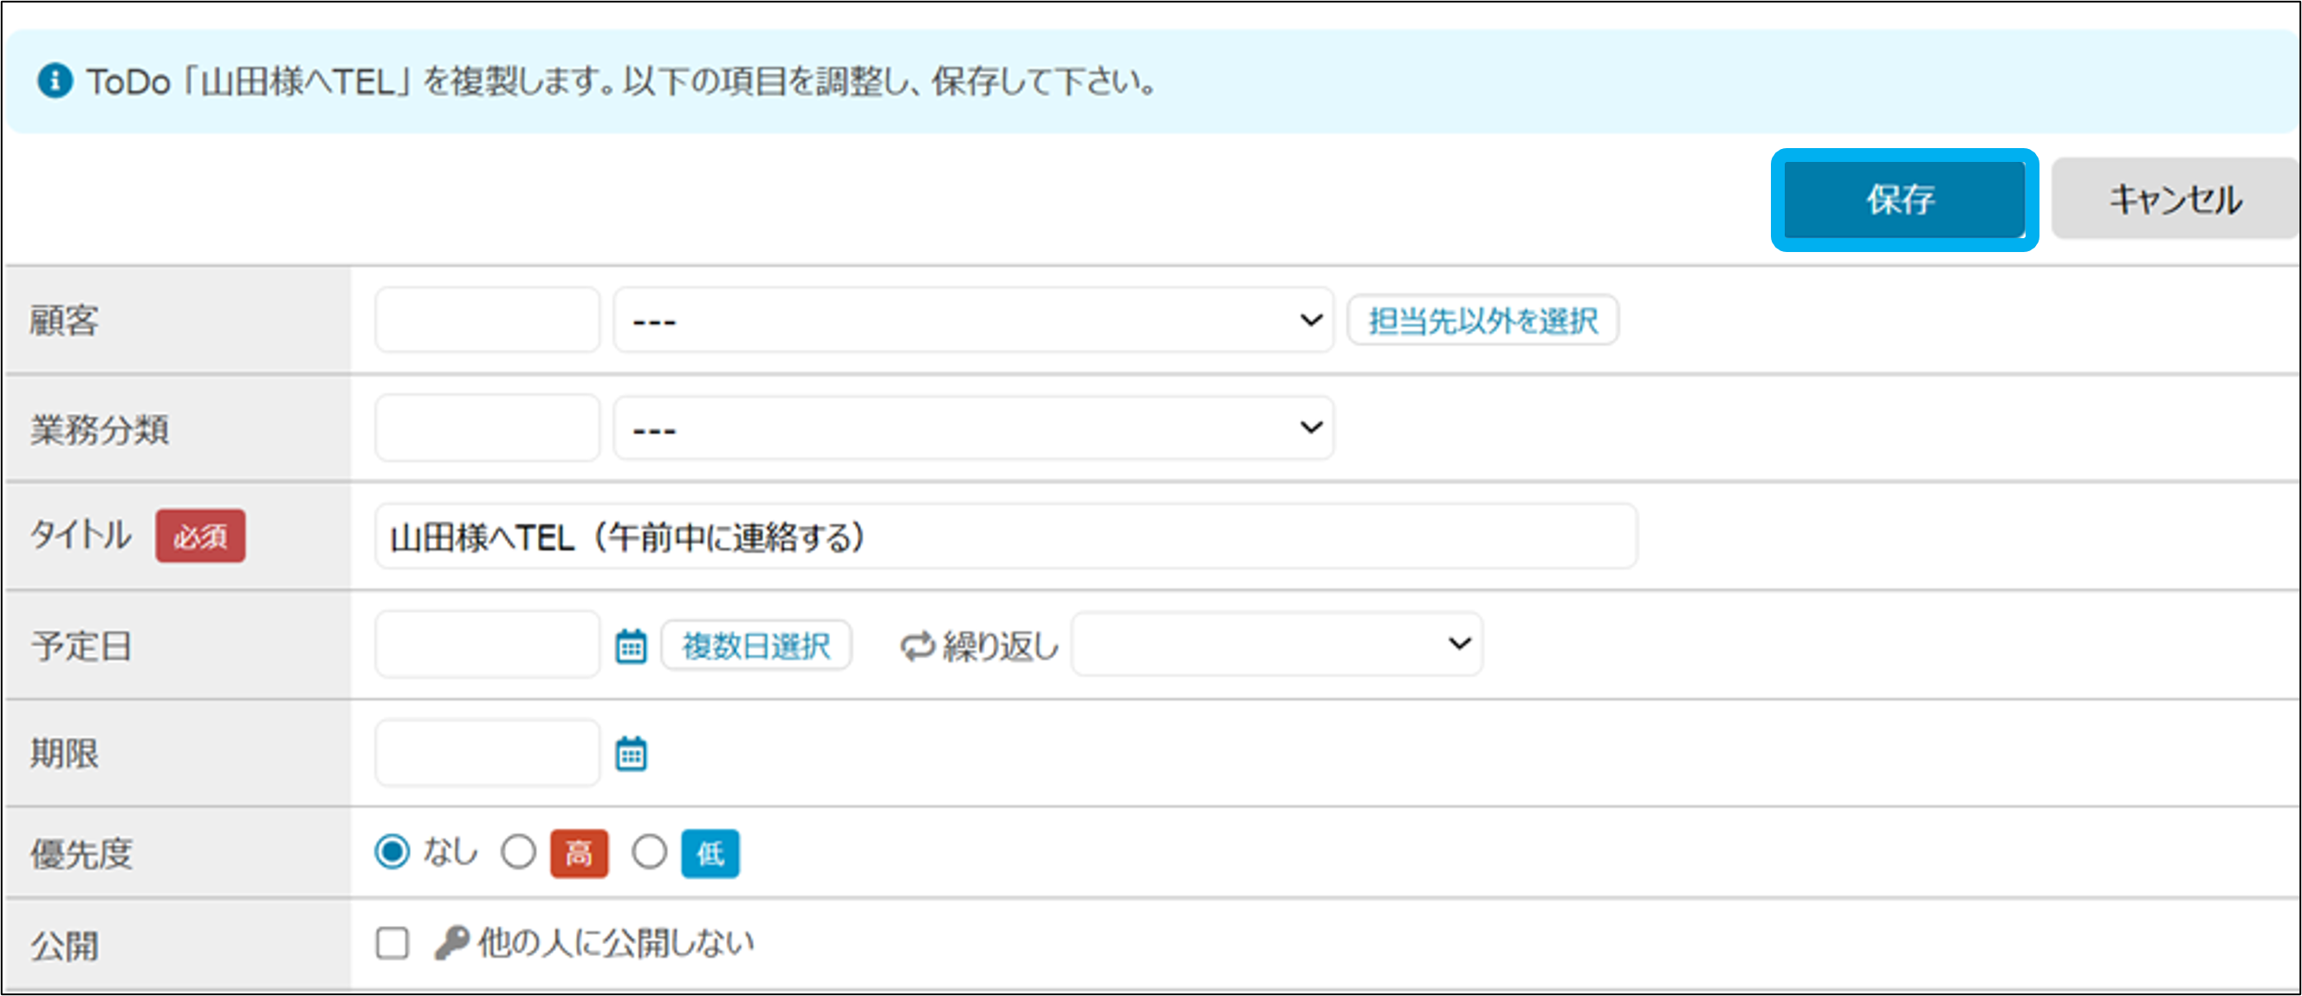Click the blue 低 priority badge

click(710, 853)
